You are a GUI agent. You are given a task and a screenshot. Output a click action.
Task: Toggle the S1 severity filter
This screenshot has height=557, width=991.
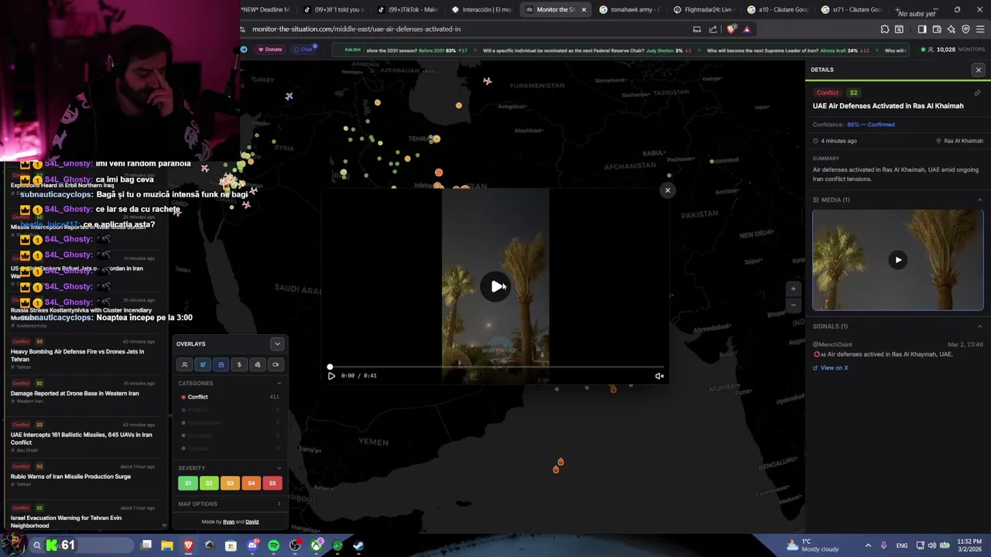click(187, 483)
